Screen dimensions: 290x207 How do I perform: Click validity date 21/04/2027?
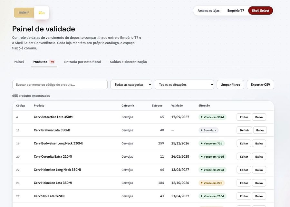(x=180, y=196)
